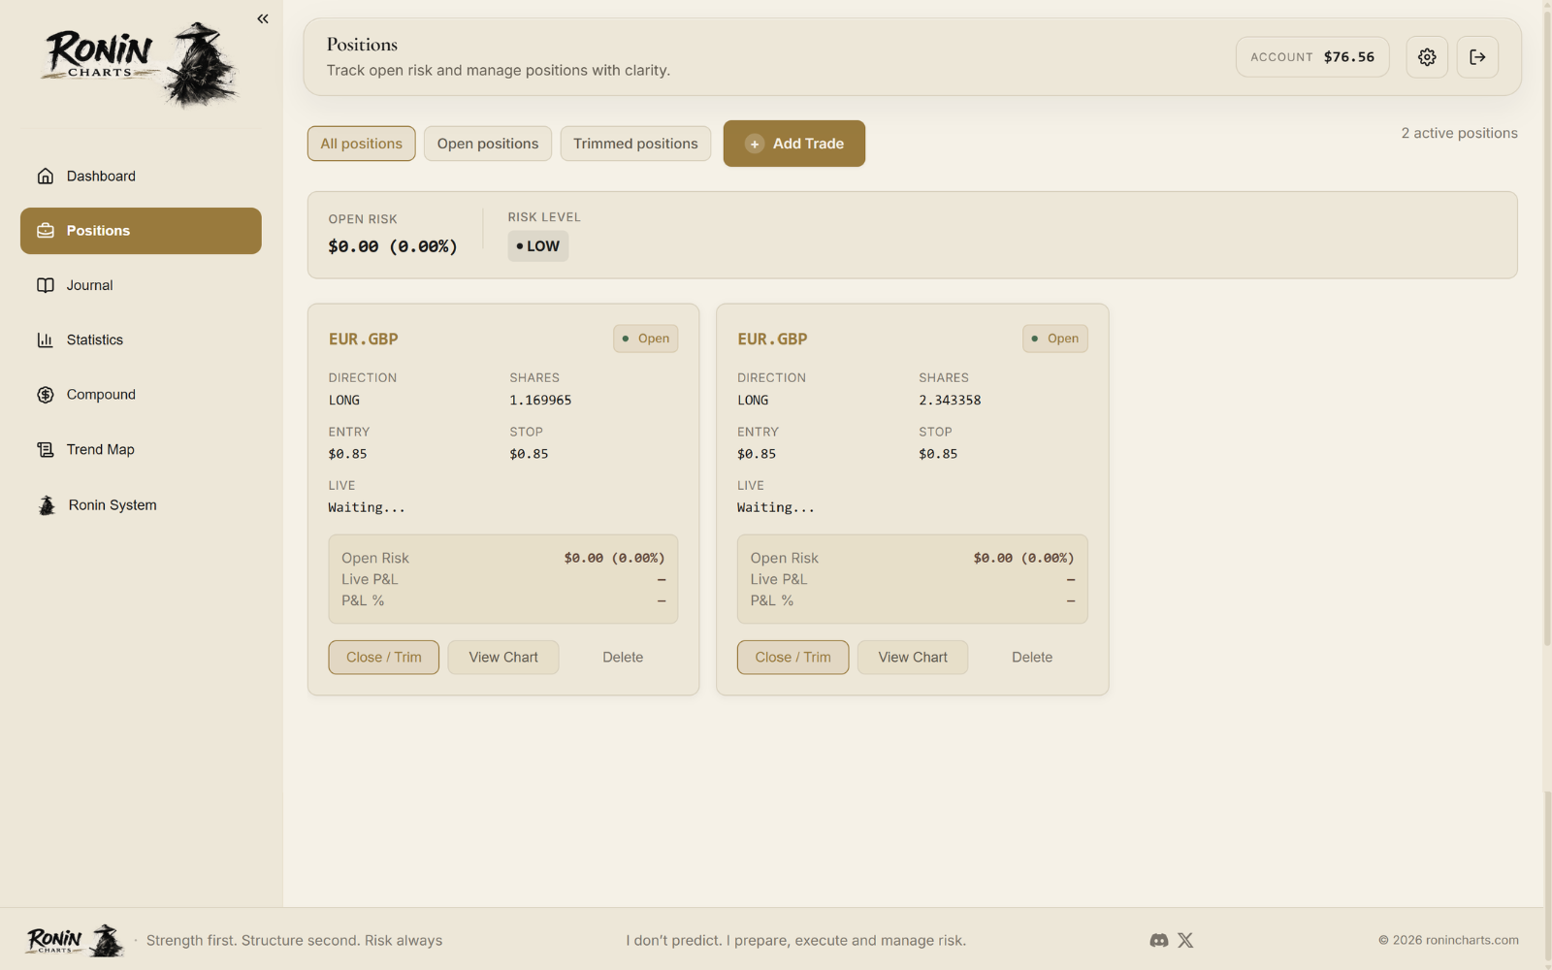Click the footer Ronin Charts logo
This screenshot has width=1552, height=970.
(76, 940)
